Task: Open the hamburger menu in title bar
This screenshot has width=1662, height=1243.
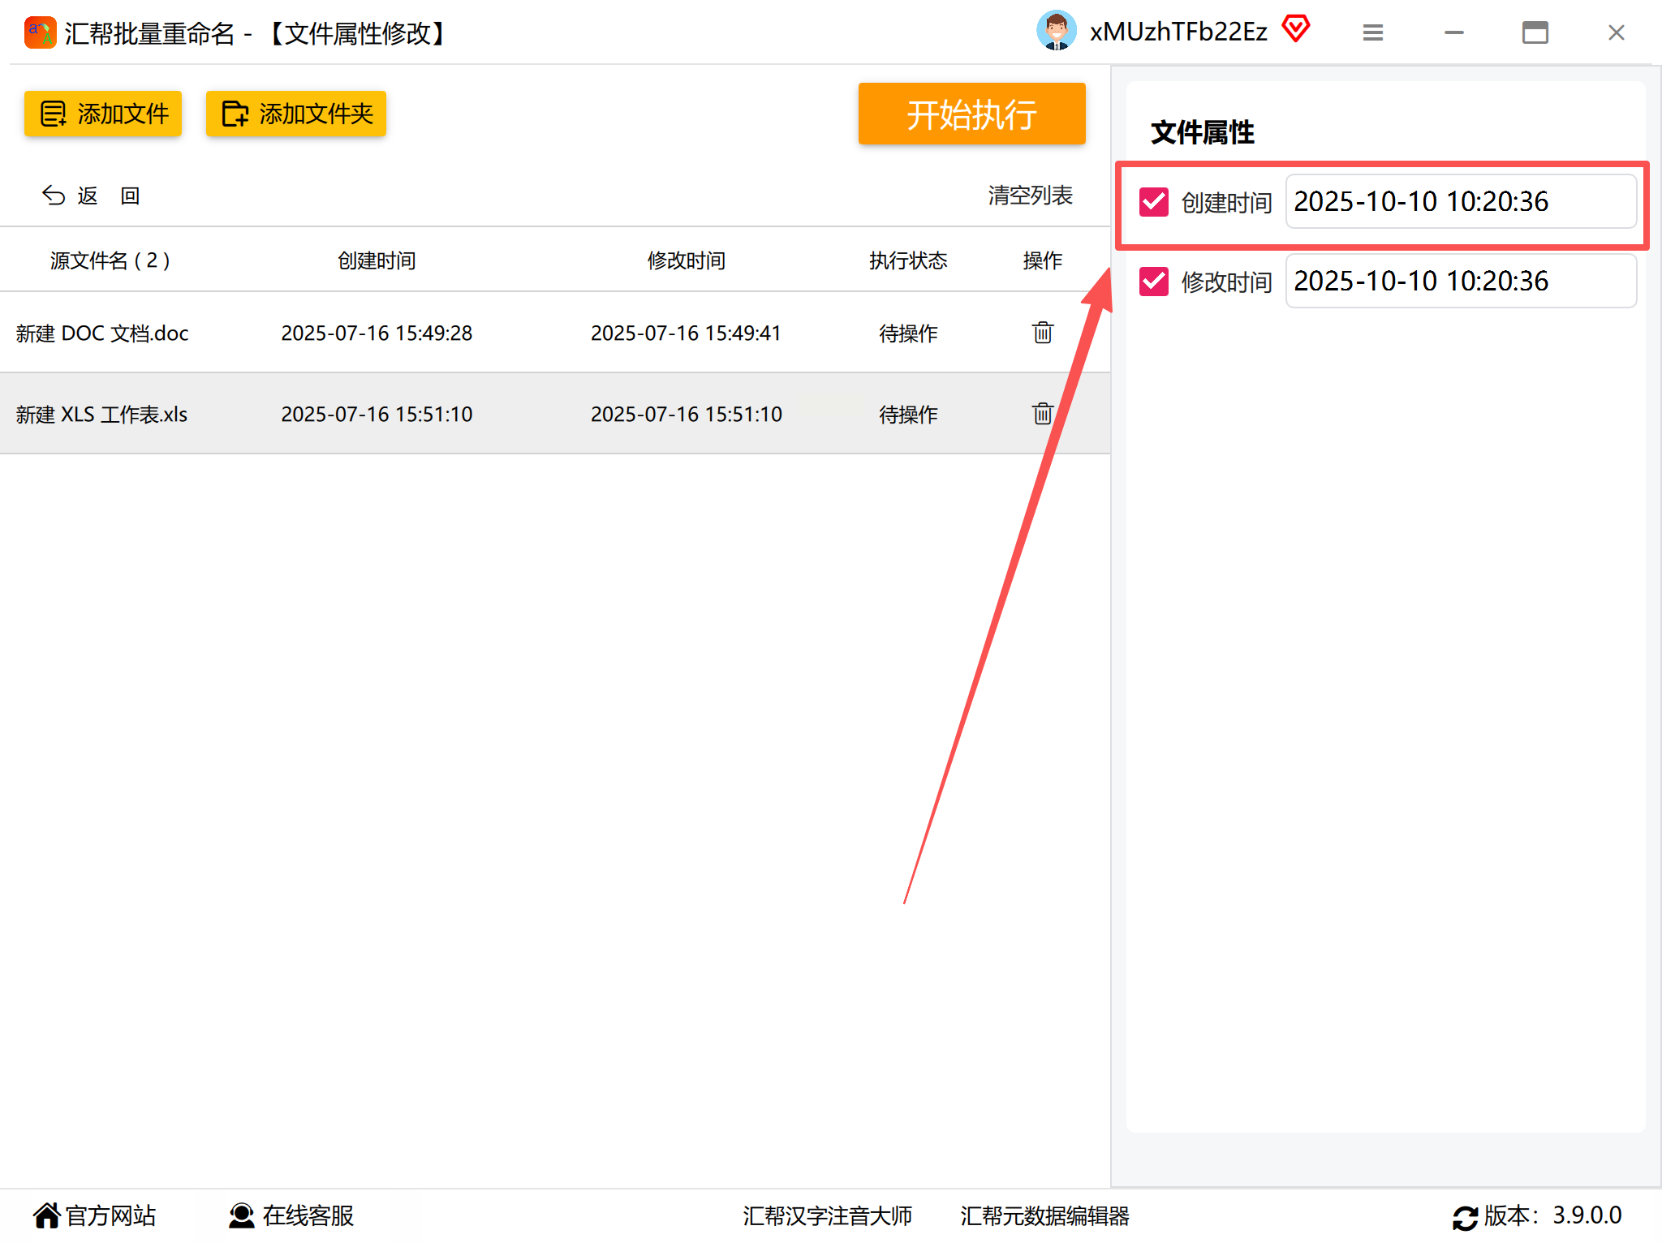Action: 1372,32
